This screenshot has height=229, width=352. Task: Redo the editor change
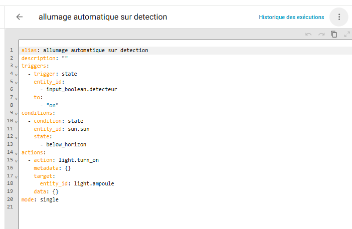pos(321,34)
